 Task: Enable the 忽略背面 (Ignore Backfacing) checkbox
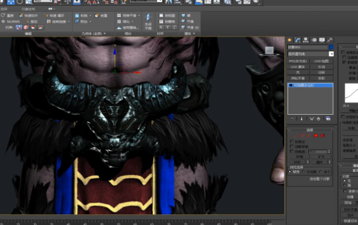pyautogui.click(x=291, y=146)
